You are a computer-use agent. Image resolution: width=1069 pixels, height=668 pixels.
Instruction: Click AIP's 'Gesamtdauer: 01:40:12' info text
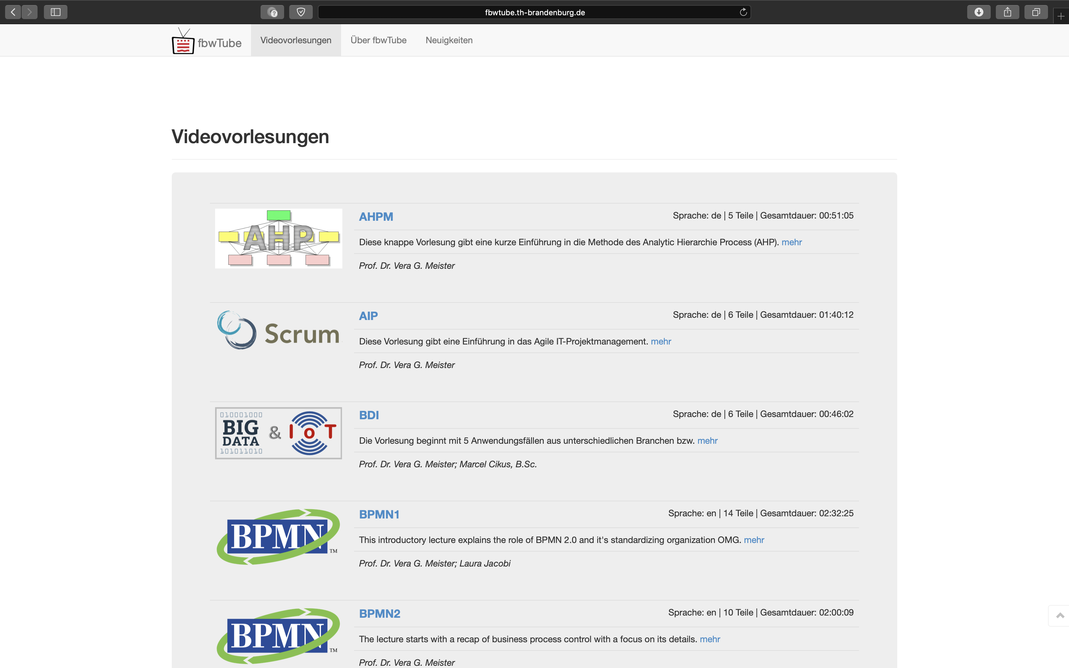click(x=807, y=315)
